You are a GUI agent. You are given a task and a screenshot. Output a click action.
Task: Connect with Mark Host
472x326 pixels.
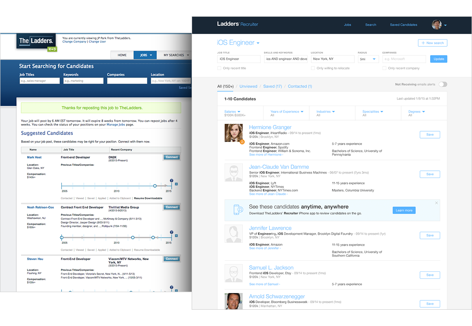point(172,157)
